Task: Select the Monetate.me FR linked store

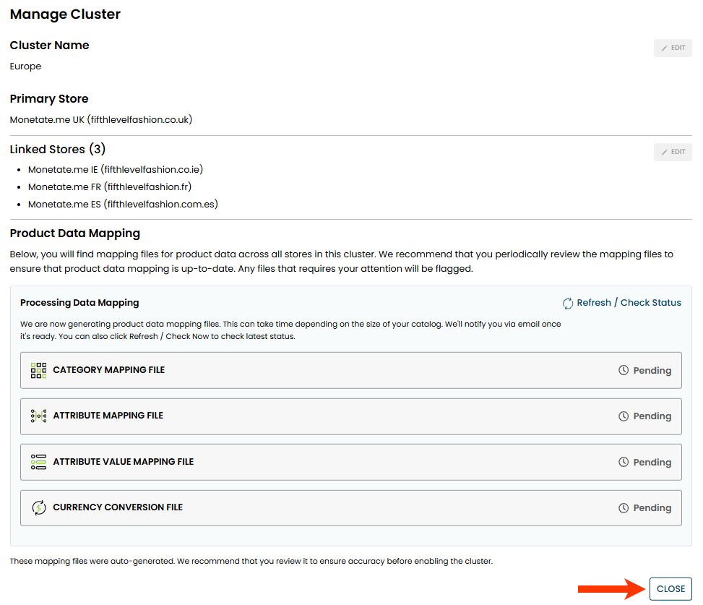Action: coord(110,187)
